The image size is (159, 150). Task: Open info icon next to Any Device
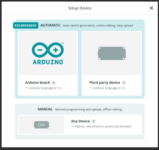94,121
